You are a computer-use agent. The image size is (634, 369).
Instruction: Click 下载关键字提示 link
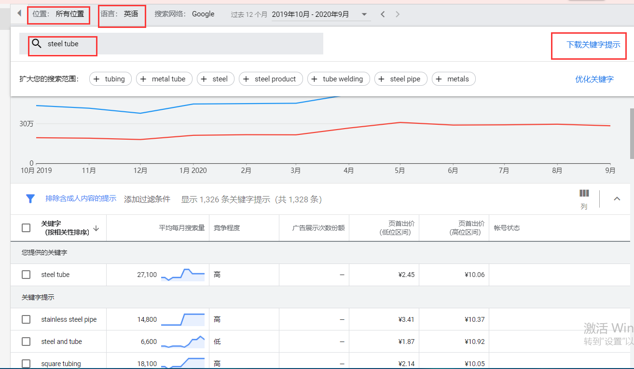pos(593,45)
